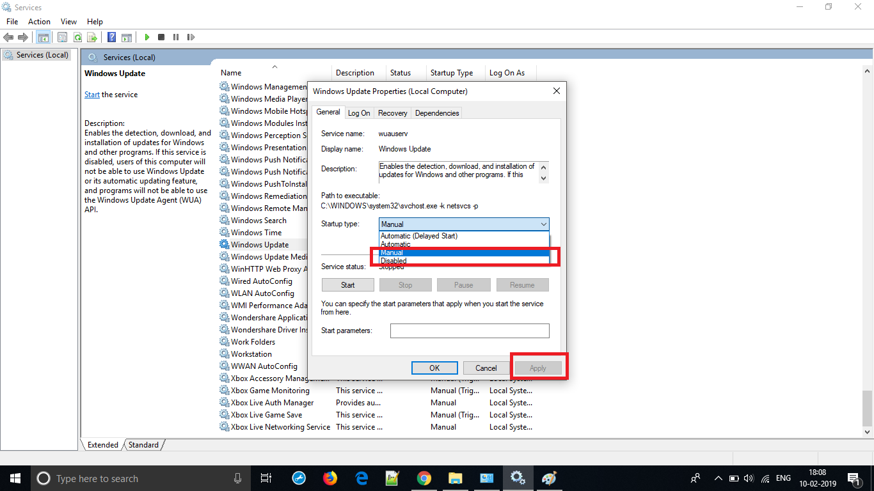874x491 pixels.
Task: Choose Automatic (Delayed Start) startup option
Action: point(464,236)
